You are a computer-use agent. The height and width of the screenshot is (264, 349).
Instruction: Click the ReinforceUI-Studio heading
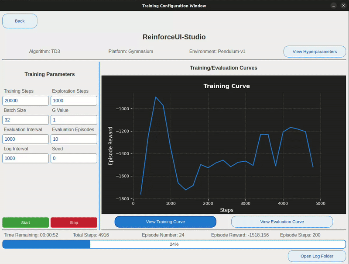pos(174,37)
